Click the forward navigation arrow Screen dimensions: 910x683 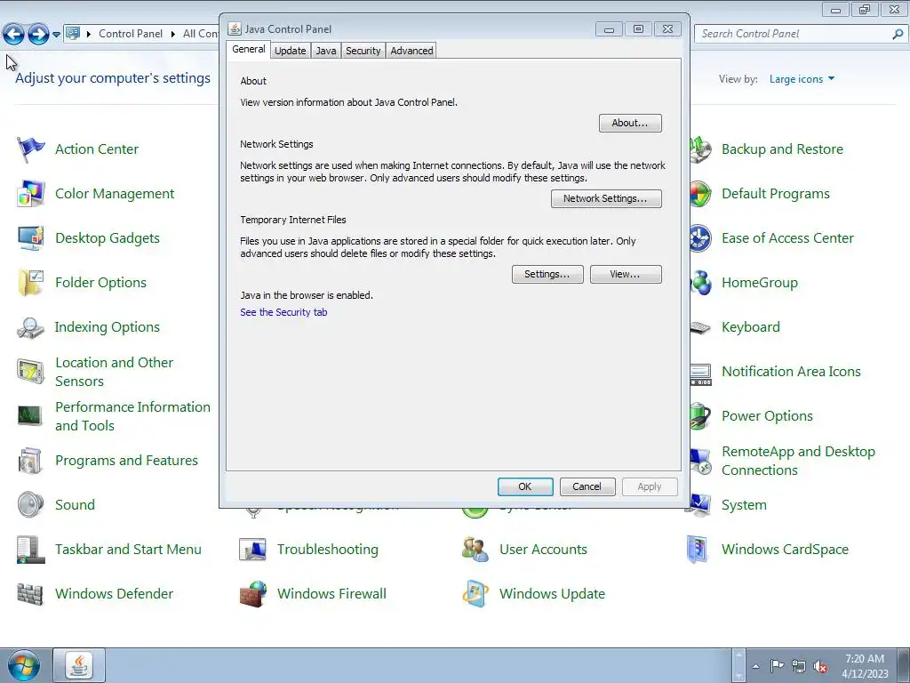(38, 35)
